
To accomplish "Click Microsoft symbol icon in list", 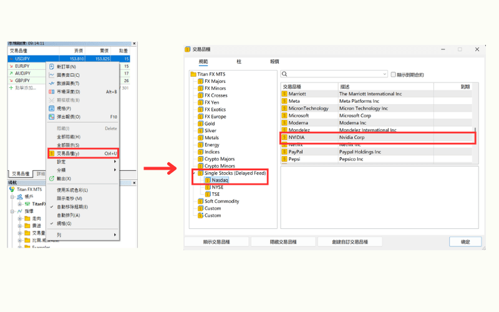I will pyautogui.click(x=284, y=115).
